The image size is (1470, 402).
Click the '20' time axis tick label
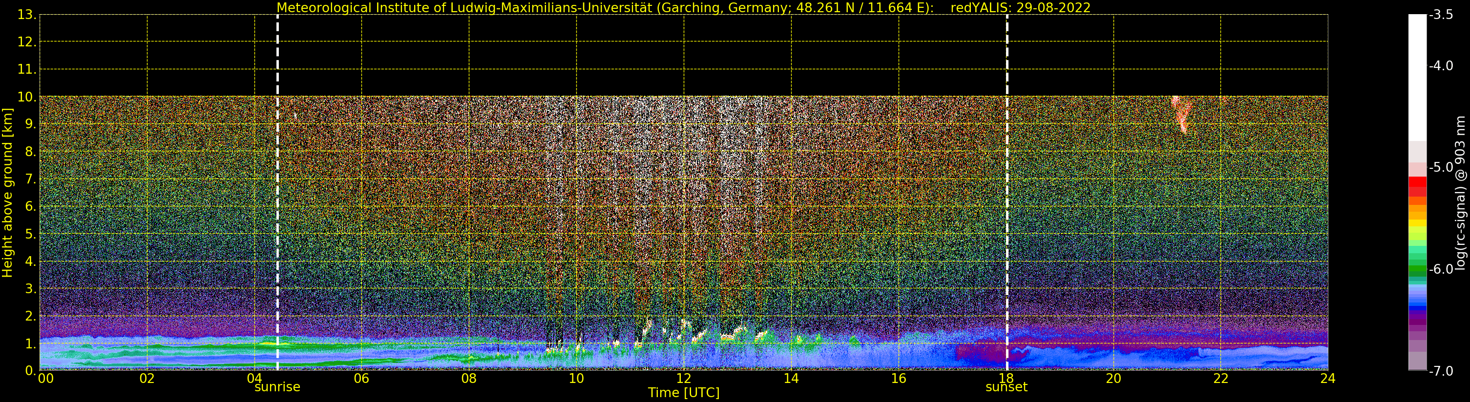[1113, 379]
